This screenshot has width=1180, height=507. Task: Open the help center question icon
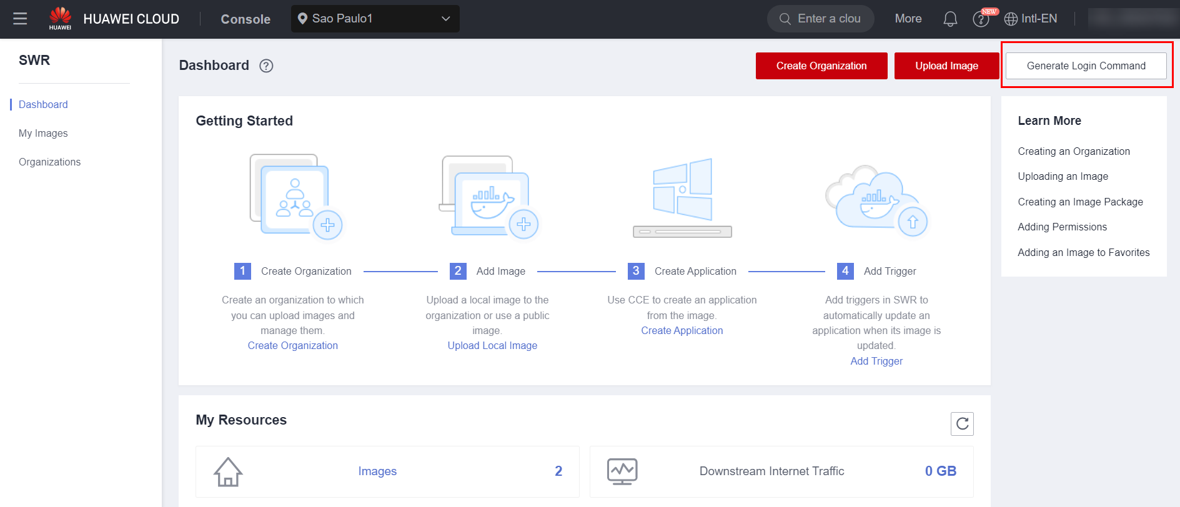coord(981,19)
